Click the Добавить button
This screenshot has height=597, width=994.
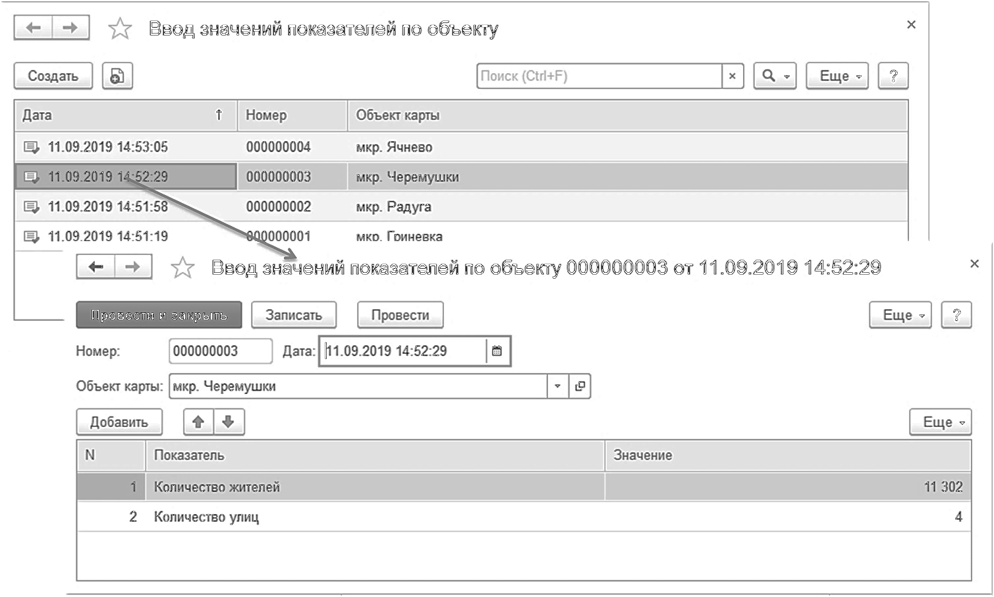coord(119,422)
